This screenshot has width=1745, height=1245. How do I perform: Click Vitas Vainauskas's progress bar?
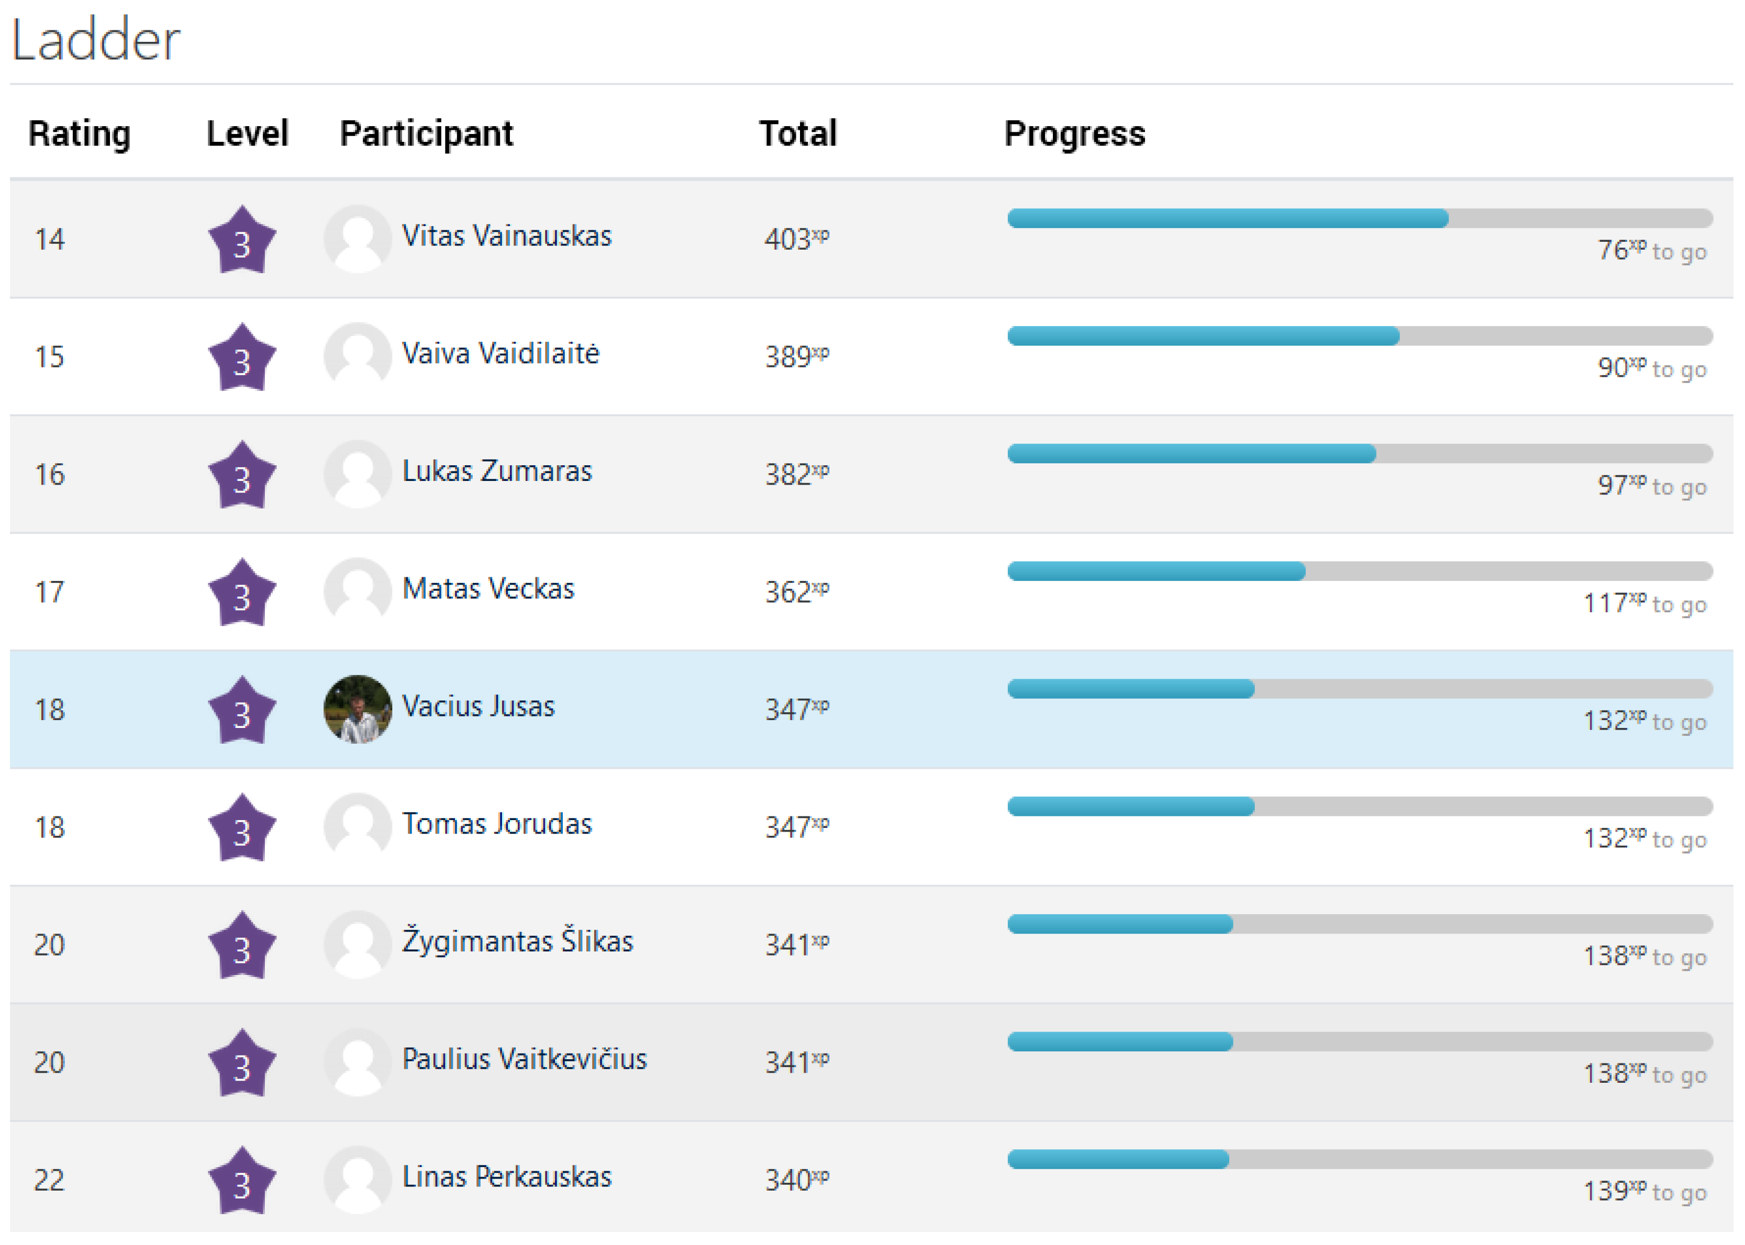pos(1359,218)
